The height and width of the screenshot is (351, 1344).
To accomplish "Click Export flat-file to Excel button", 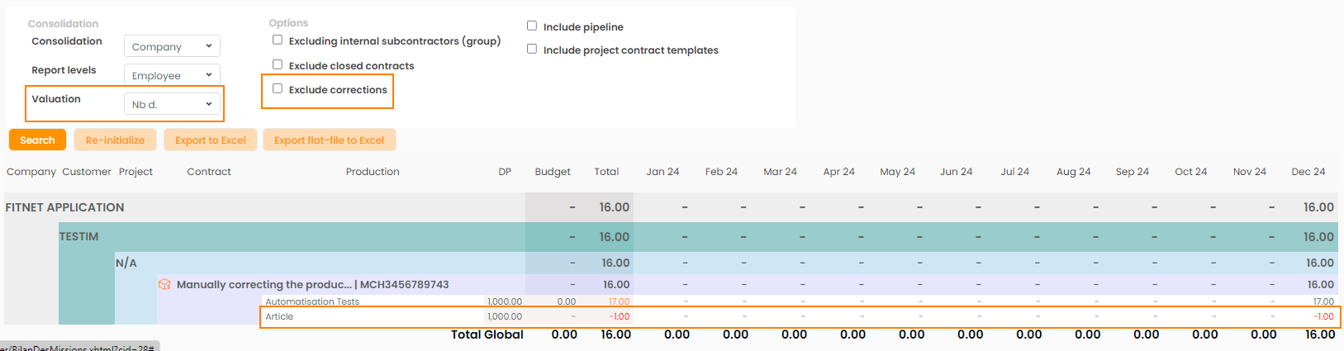I will (x=329, y=140).
